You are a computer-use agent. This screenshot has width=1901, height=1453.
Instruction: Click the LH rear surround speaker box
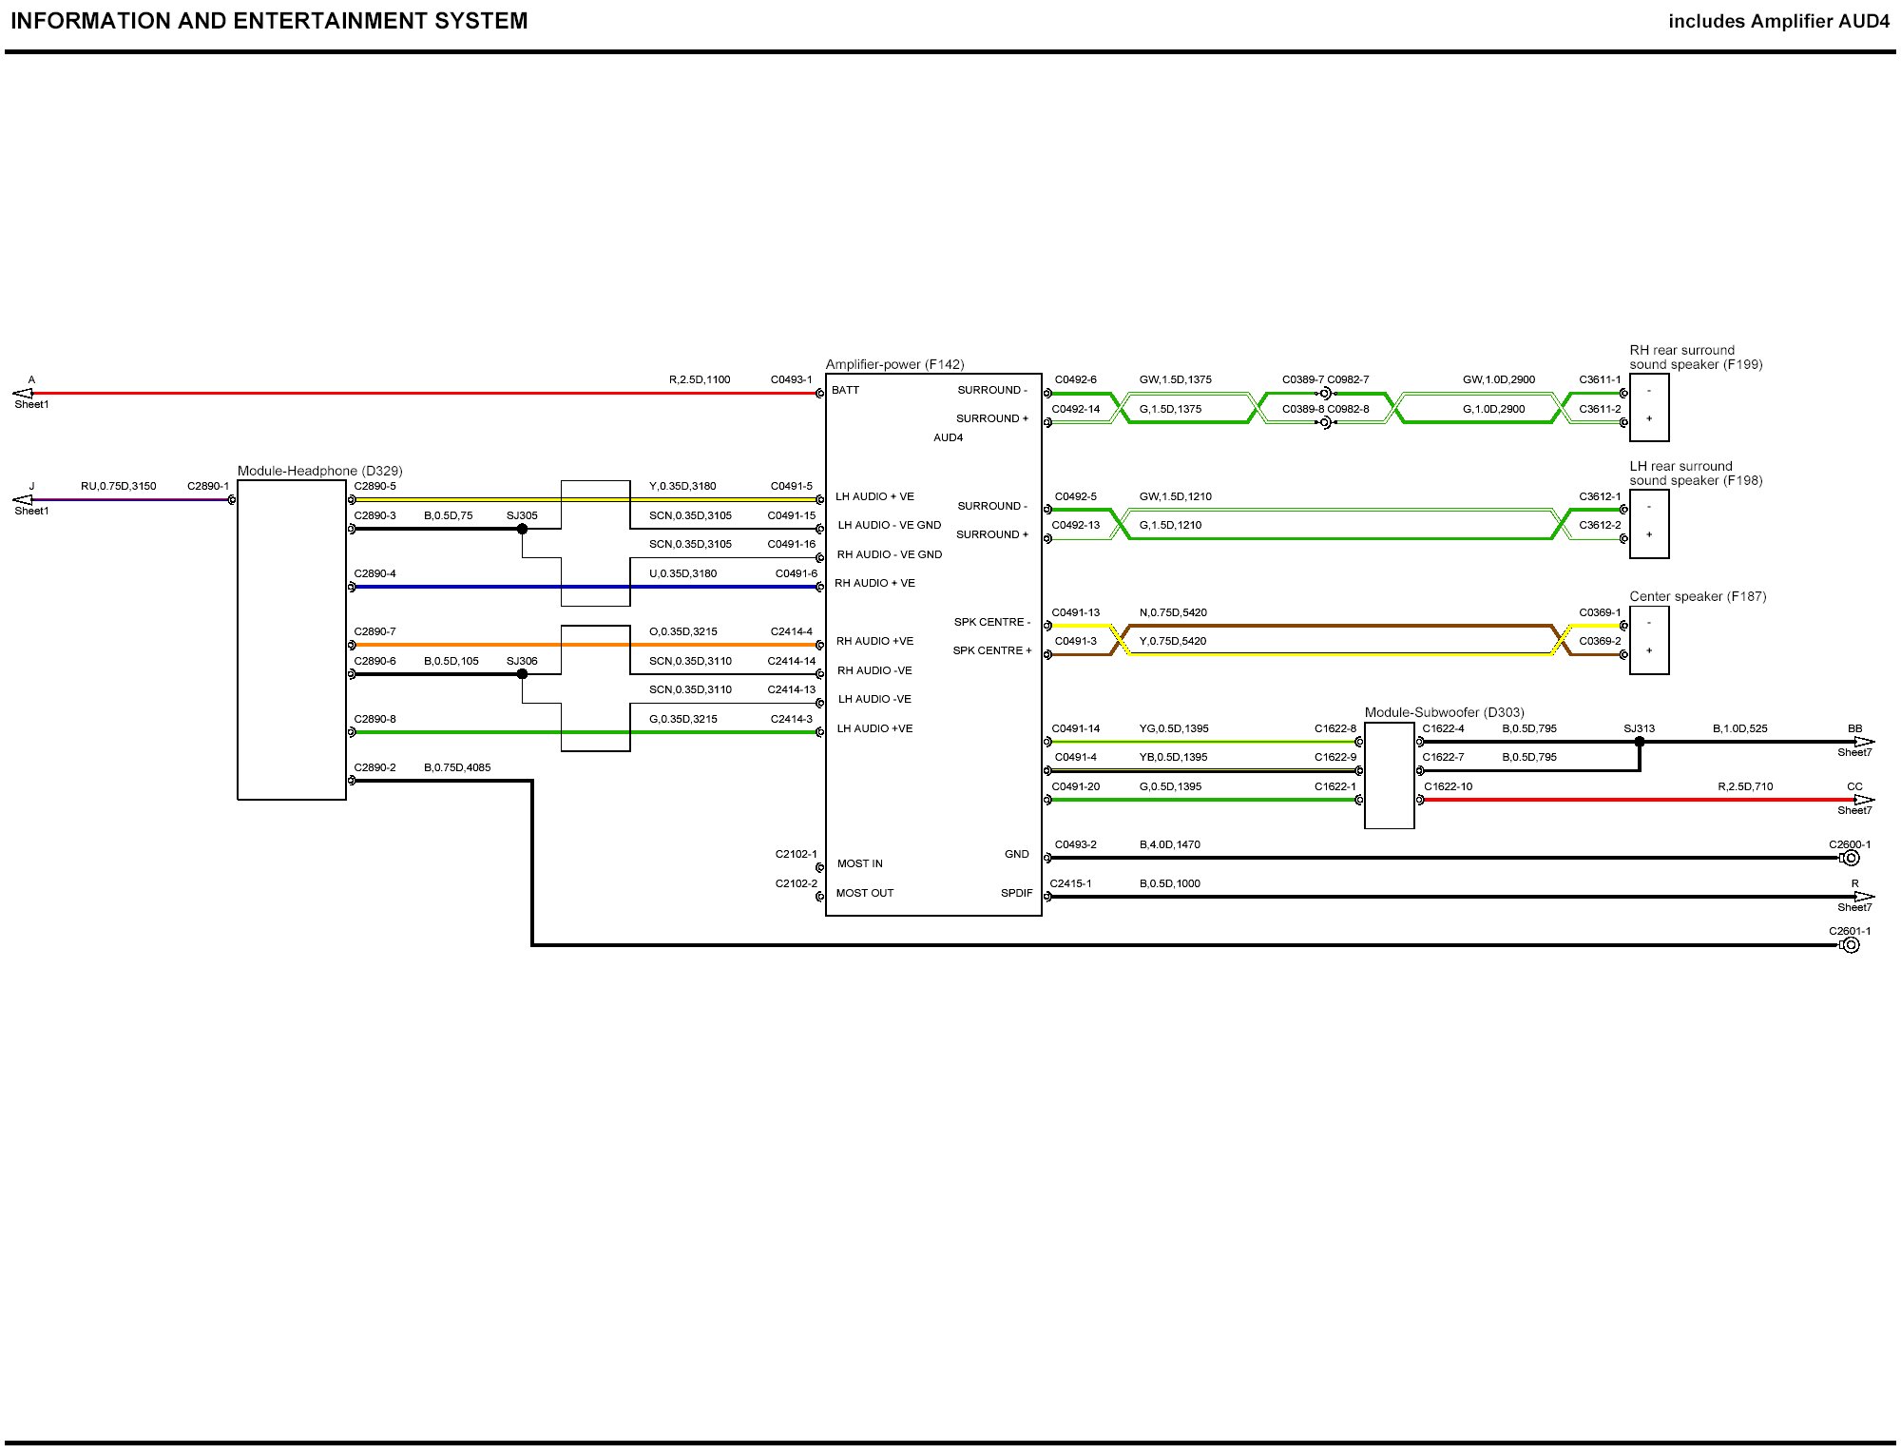tap(1649, 524)
